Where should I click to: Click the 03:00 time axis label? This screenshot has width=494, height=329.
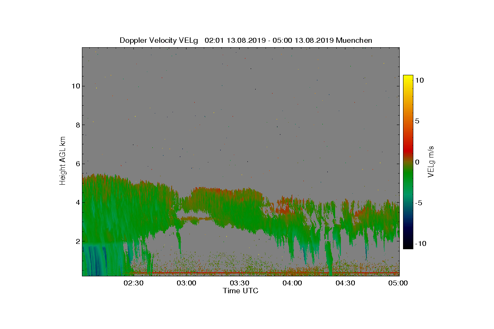[186, 283]
